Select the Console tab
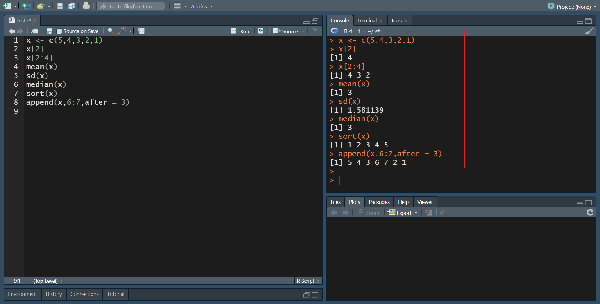This screenshot has height=304, width=600. click(340, 21)
